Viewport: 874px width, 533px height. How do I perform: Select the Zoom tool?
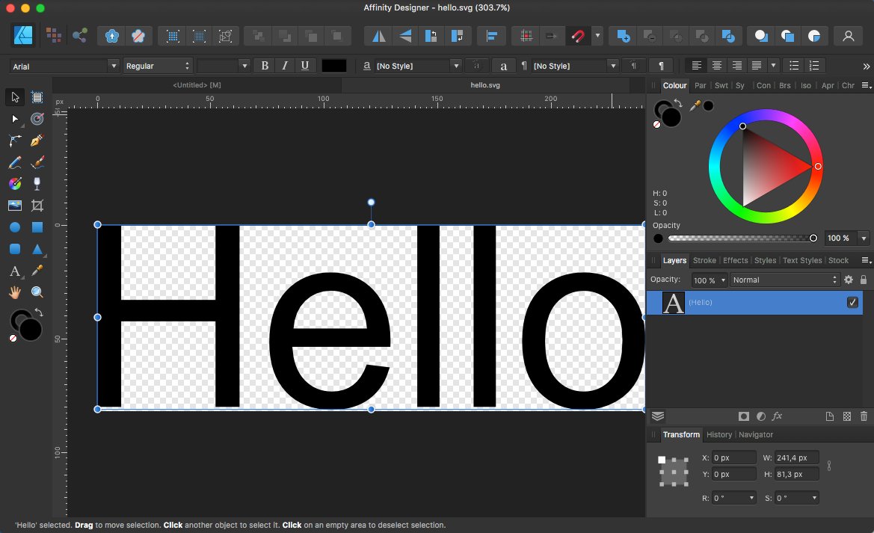tap(37, 292)
